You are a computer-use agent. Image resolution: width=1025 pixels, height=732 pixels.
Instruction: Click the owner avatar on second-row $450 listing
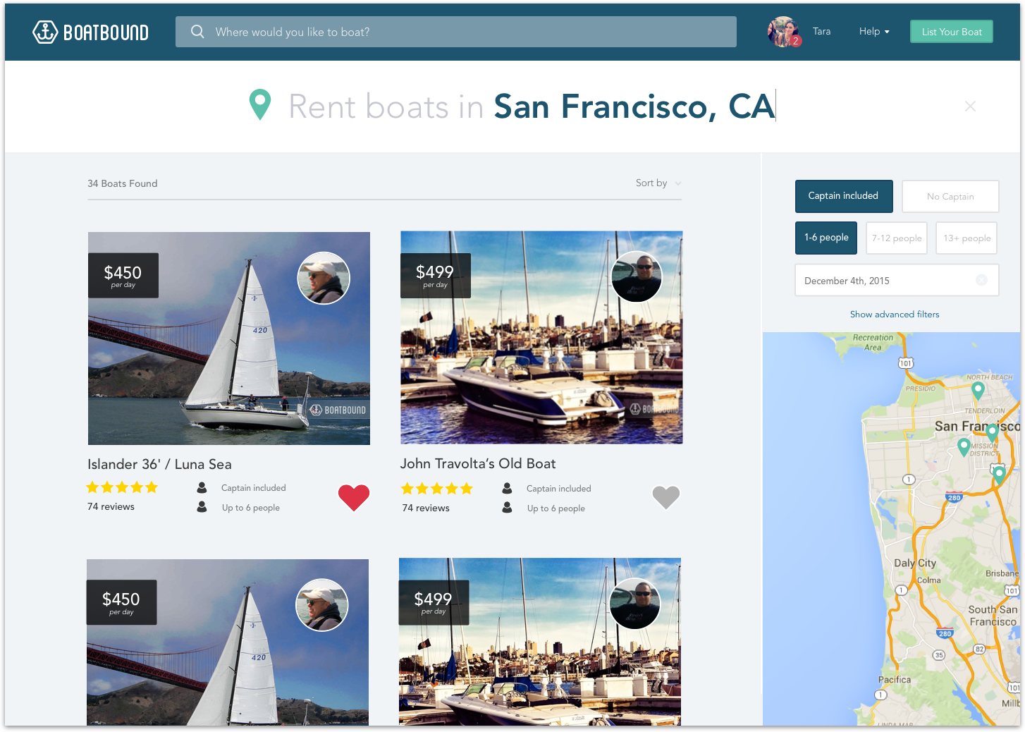[x=322, y=604]
